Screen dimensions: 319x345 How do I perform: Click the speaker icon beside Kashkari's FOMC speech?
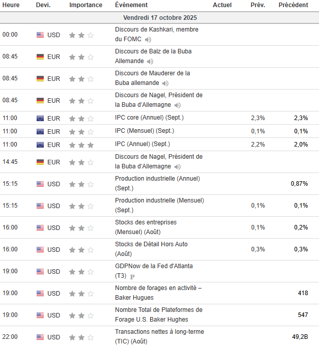[x=148, y=39]
